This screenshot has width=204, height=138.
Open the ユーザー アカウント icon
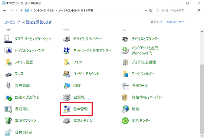click(67, 74)
